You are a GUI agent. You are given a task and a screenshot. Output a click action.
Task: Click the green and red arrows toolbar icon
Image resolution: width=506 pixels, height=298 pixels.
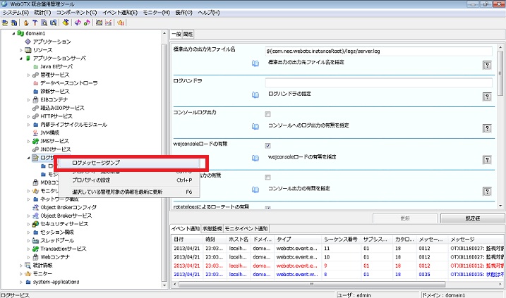(x=87, y=23)
